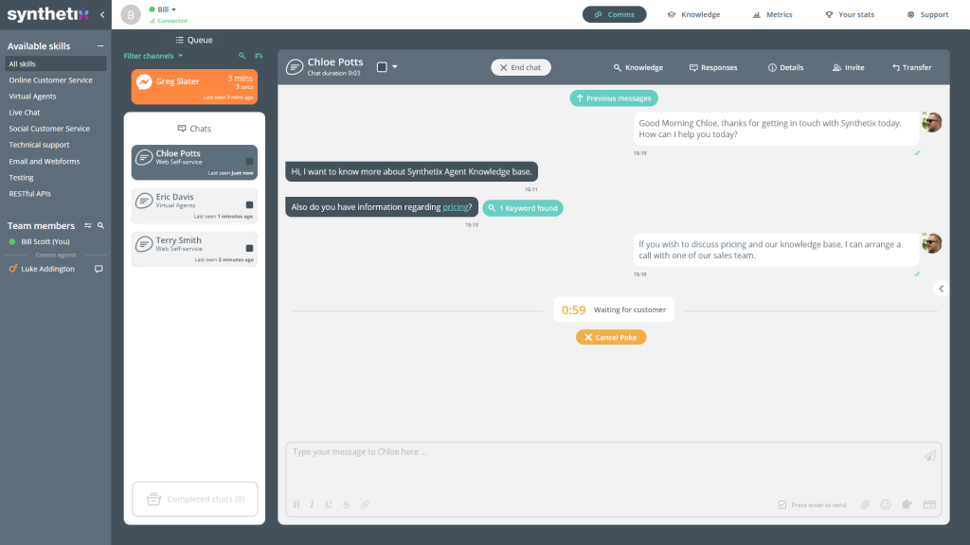Toggle italic formatting
This screenshot has width=970, height=545.
click(x=313, y=505)
